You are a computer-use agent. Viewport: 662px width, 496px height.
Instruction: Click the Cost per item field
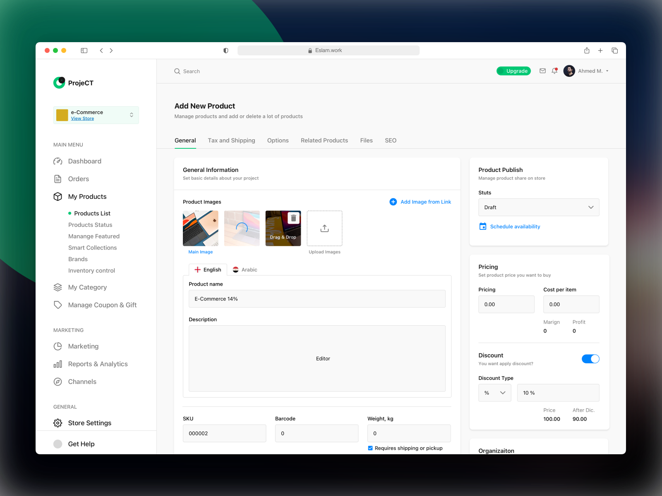(x=571, y=304)
